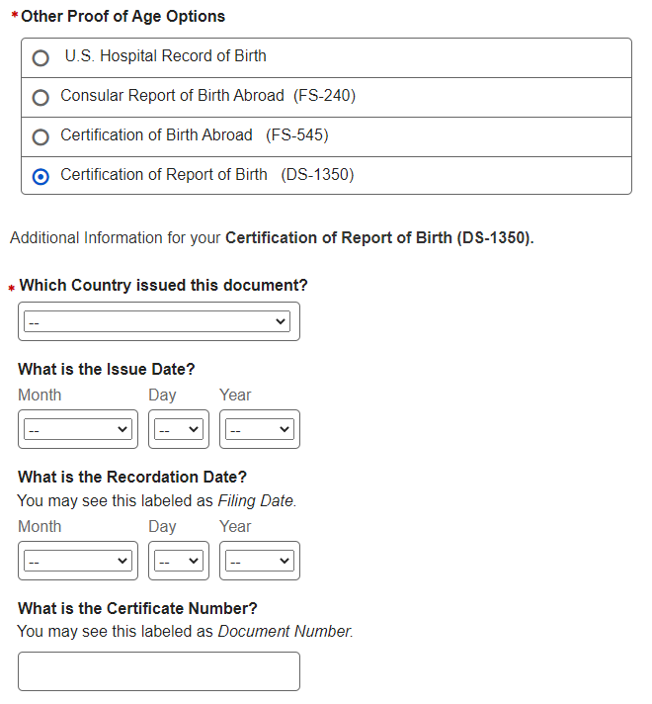
Task: Expand the Recordation Date Day dropdown
Action: (179, 561)
